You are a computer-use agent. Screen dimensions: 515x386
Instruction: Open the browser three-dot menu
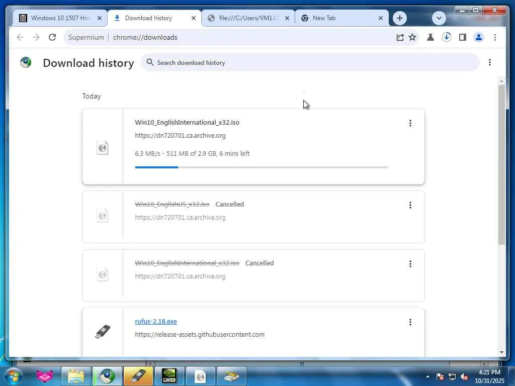coord(495,37)
